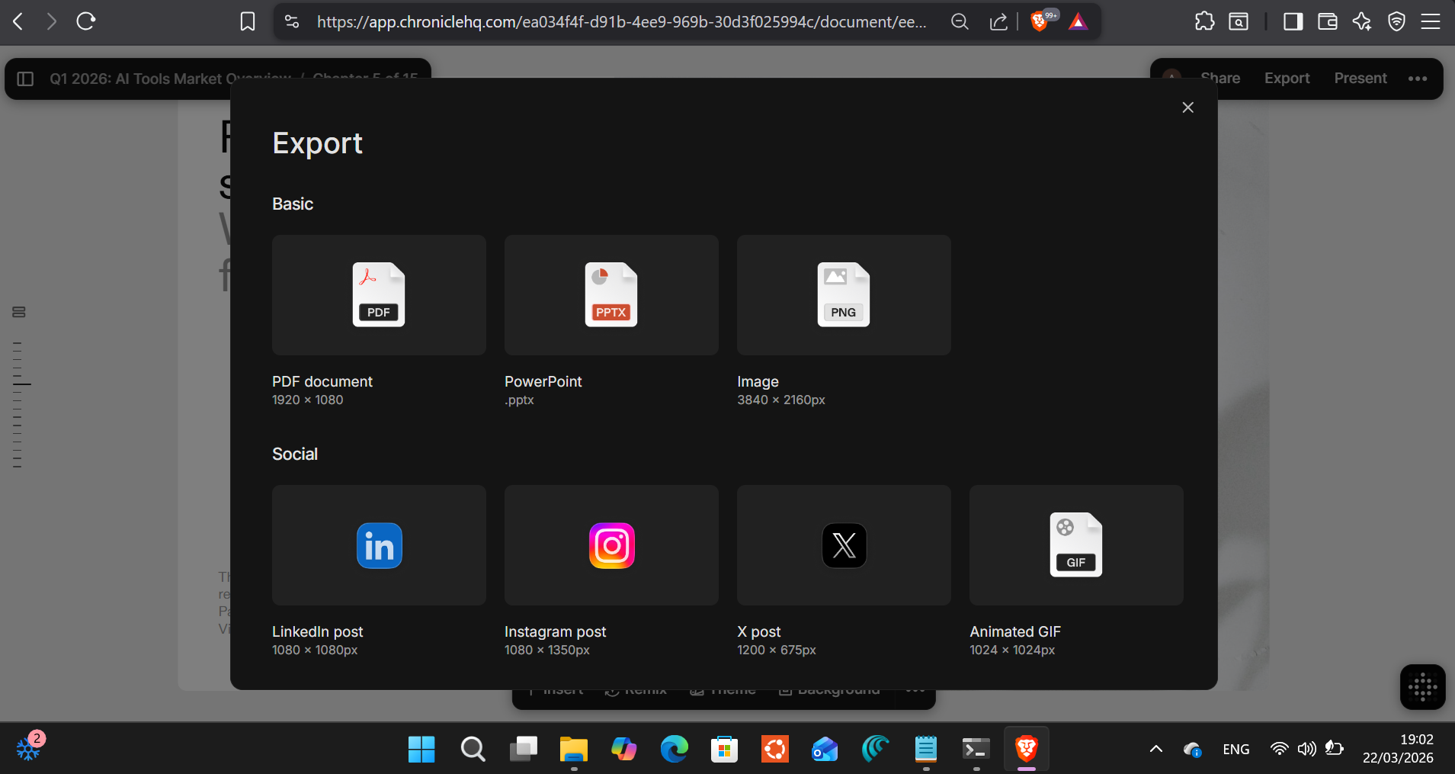The width and height of the screenshot is (1455, 774).
Task: Reload the current page
Action: click(x=86, y=21)
